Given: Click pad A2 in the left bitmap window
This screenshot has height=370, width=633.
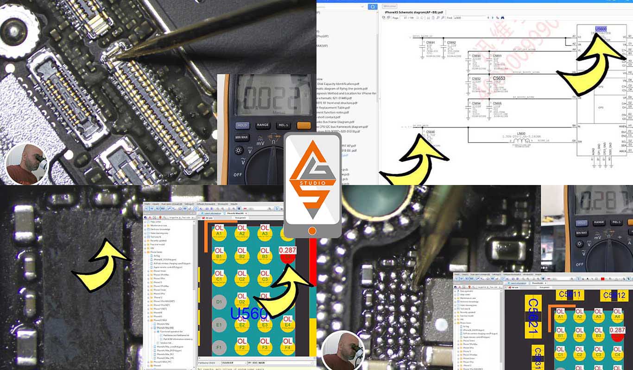Looking at the screenshot, I should click(x=242, y=233).
